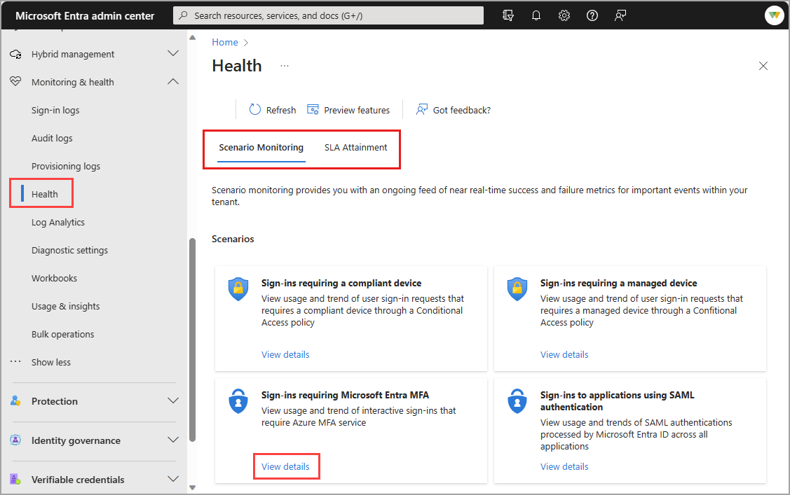
Task: Click the Hybrid management label
Action: click(x=73, y=54)
